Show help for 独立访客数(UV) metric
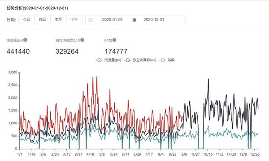The height and width of the screenshot is (161, 269). [x=82, y=40]
